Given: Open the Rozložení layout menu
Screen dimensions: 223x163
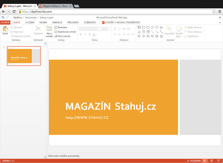Looking at the screenshot, I should 61,27.
